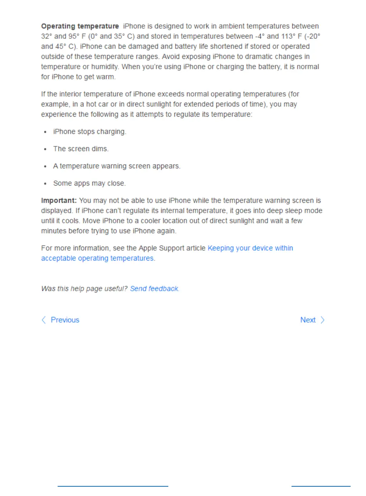Click the long blue underline at page bottom left
The width and height of the screenshot is (366, 496).
point(113,486)
